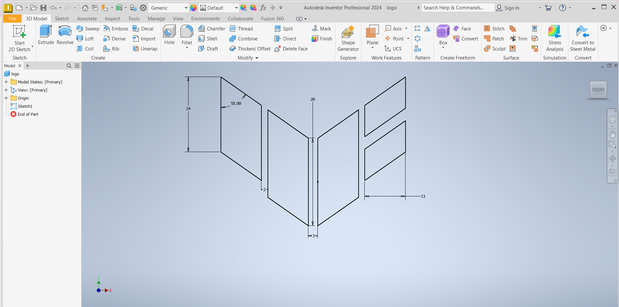Click the Search Help & Commands field
The image size is (619, 307).
click(458, 8)
